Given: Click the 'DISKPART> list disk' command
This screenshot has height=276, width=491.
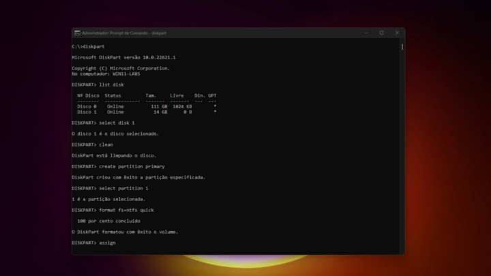Looking at the screenshot, I should [98, 85].
